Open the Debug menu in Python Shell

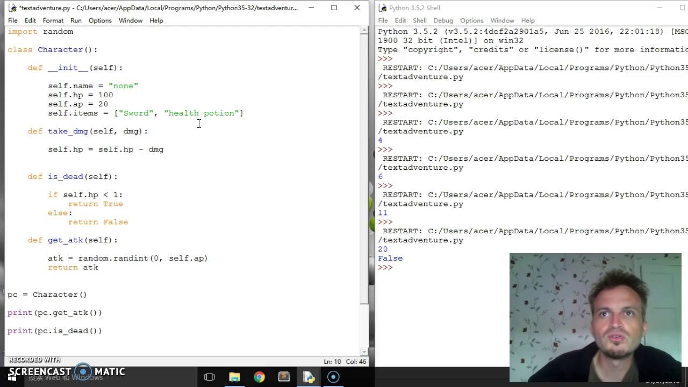point(443,20)
